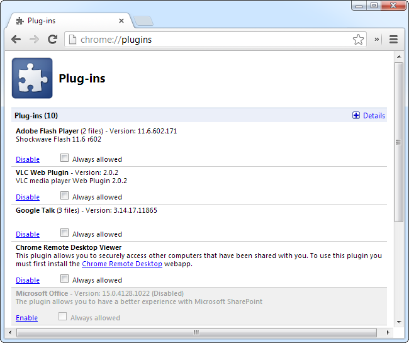Click the Google Talk version text
The height and width of the screenshot is (343, 409).
coord(121,210)
